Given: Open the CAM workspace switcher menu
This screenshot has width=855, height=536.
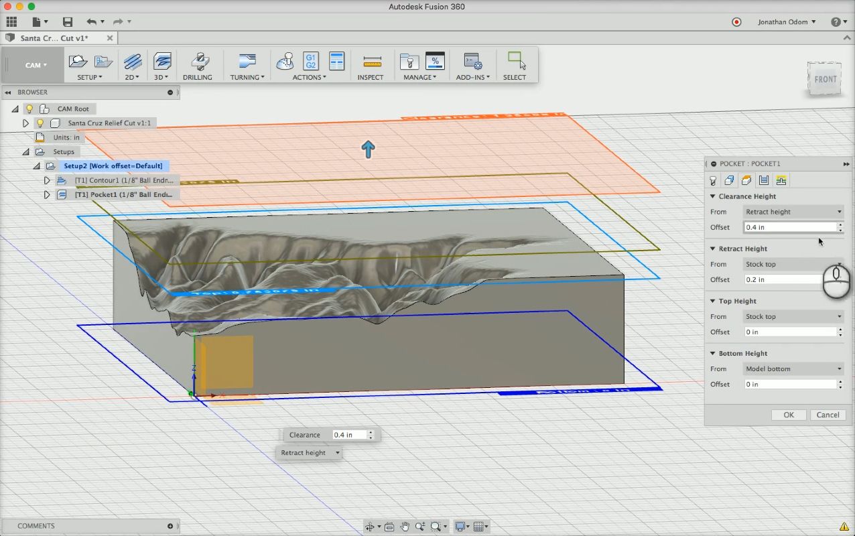Looking at the screenshot, I should (x=34, y=64).
